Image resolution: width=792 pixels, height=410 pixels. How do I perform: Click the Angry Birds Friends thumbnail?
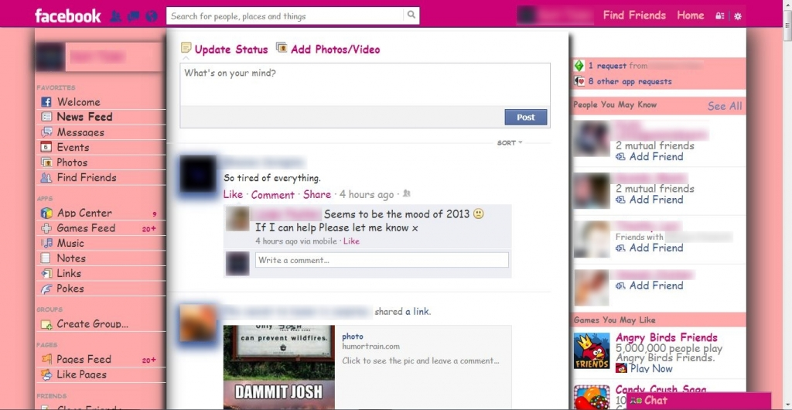click(592, 350)
